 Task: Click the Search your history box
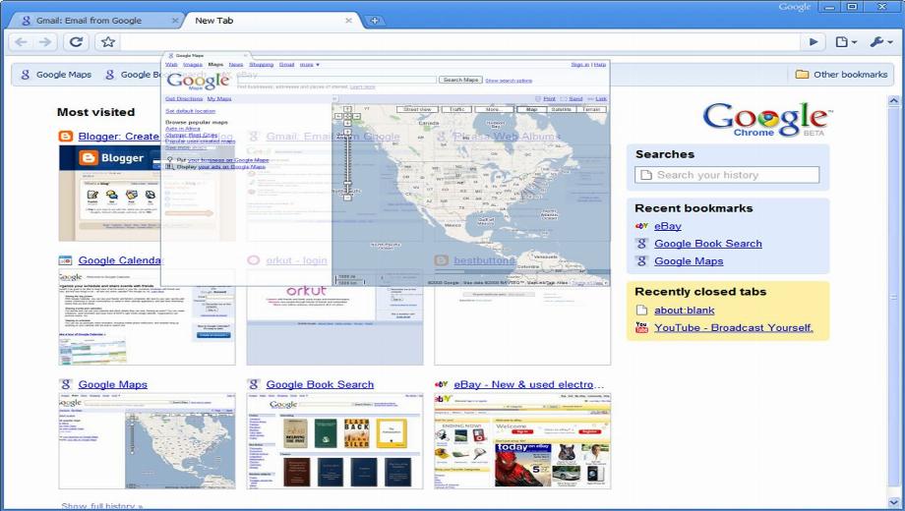point(727,175)
